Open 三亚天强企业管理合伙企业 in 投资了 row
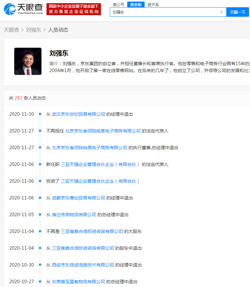The width and height of the screenshot is (250, 287). coord(100,181)
